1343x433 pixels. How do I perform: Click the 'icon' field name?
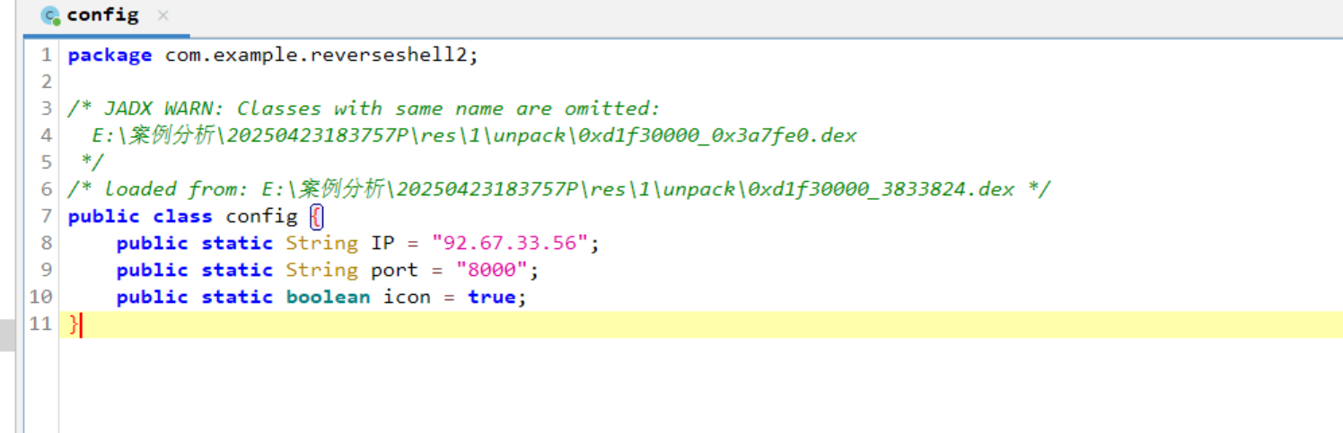(x=407, y=297)
